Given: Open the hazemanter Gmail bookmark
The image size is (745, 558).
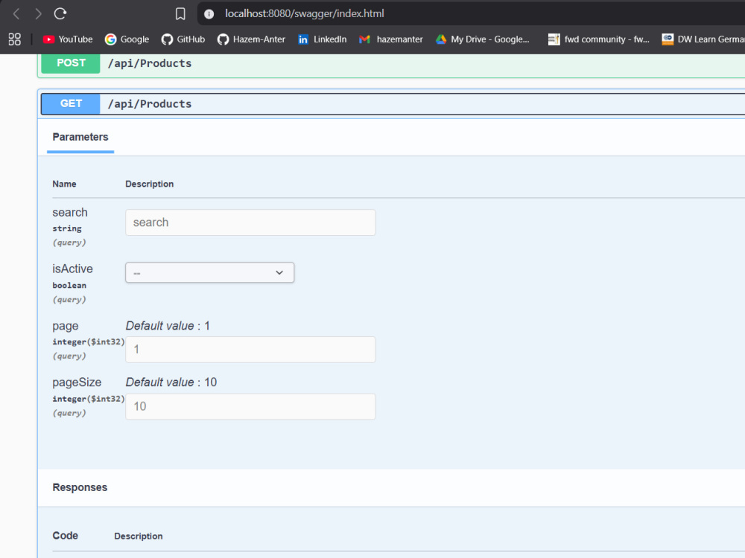Looking at the screenshot, I should tap(391, 39).
